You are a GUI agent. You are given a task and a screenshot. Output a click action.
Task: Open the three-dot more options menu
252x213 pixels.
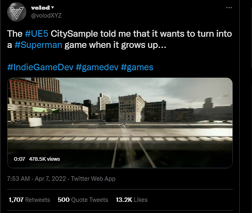coord(229,8)
